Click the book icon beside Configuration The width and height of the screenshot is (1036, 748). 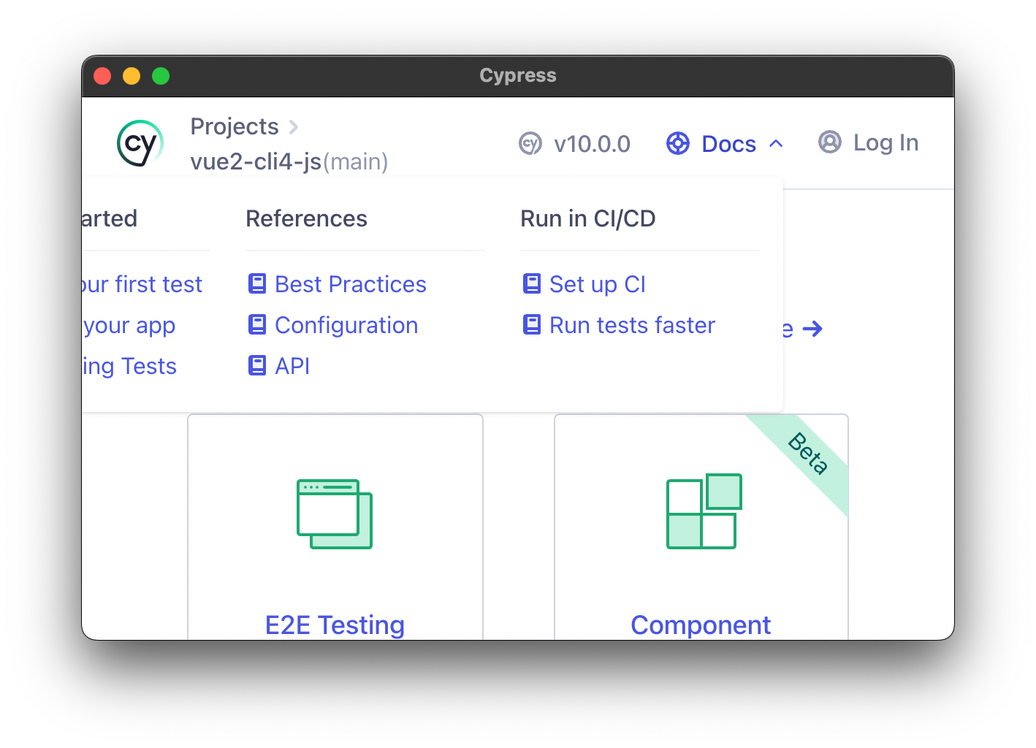tap(257, 324)
